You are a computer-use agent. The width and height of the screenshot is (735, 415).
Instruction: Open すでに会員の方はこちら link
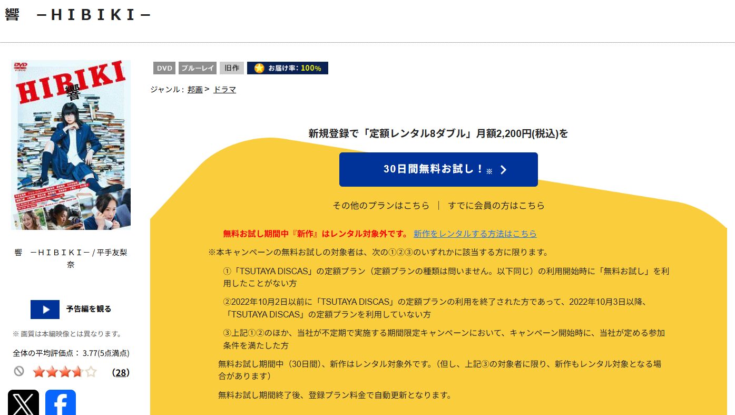pyautogui.click(x=496, y=206)
